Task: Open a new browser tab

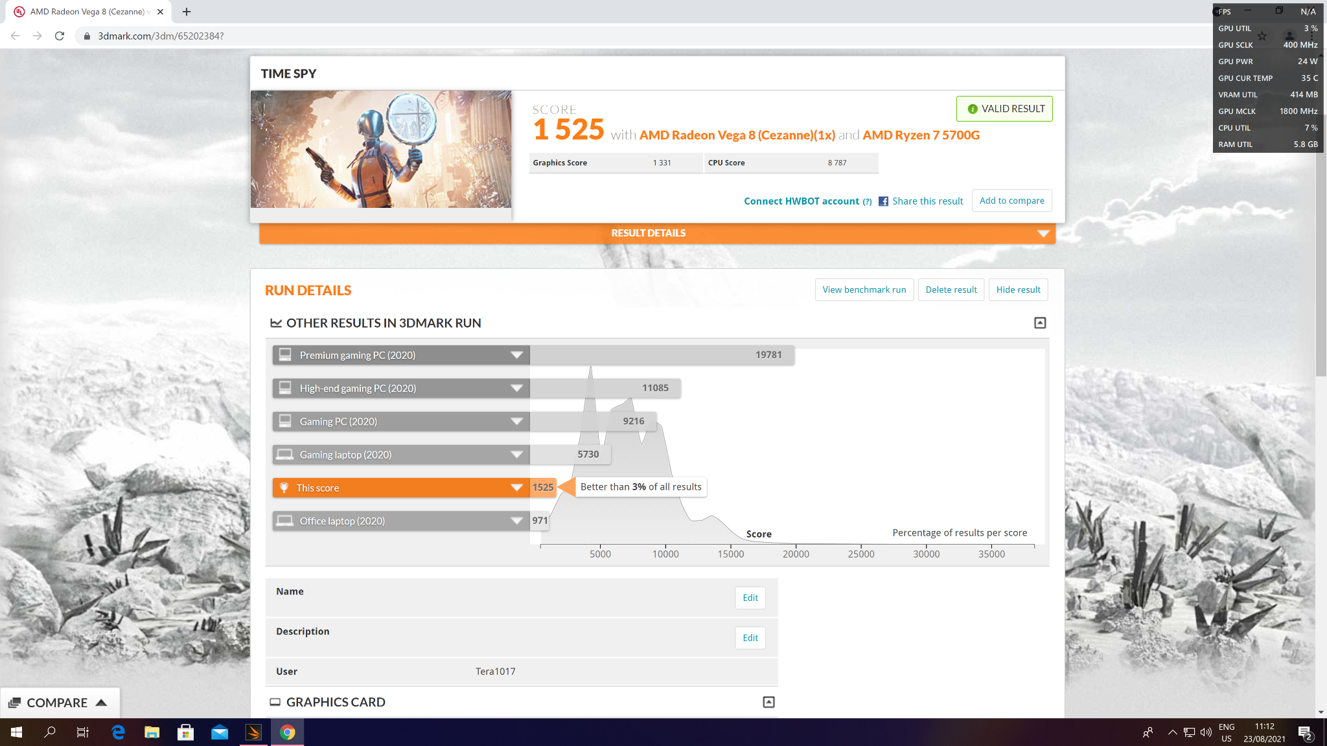Action: (x=187, y=11)
